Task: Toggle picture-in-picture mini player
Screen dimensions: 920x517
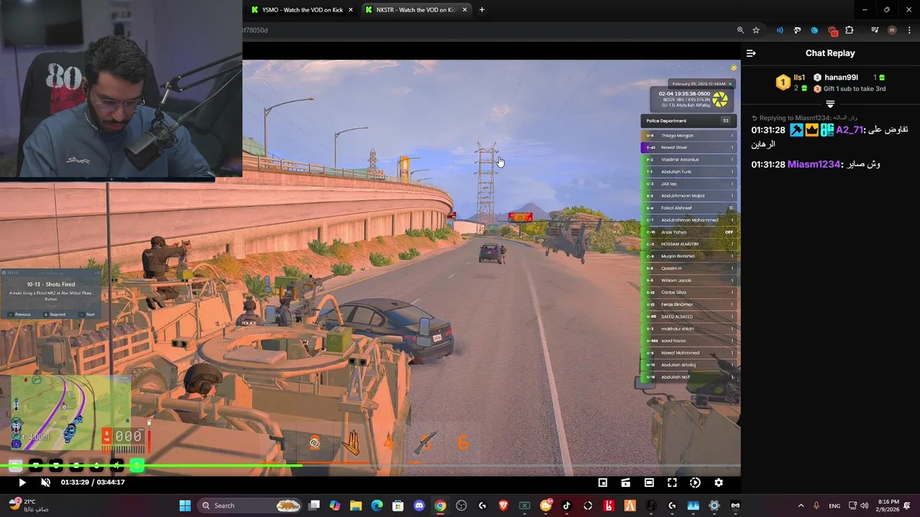Action: click(x=603, y=483)
